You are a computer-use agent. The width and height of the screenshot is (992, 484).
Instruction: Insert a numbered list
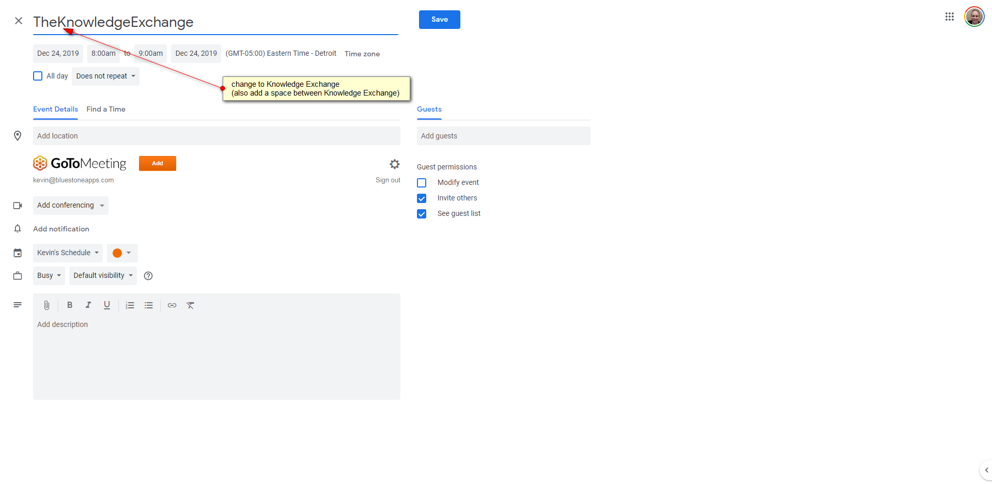click(x=130, y=305)
